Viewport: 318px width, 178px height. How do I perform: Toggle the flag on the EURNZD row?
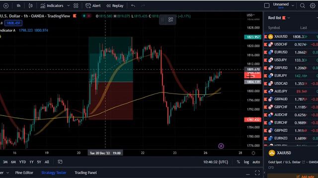265,138
